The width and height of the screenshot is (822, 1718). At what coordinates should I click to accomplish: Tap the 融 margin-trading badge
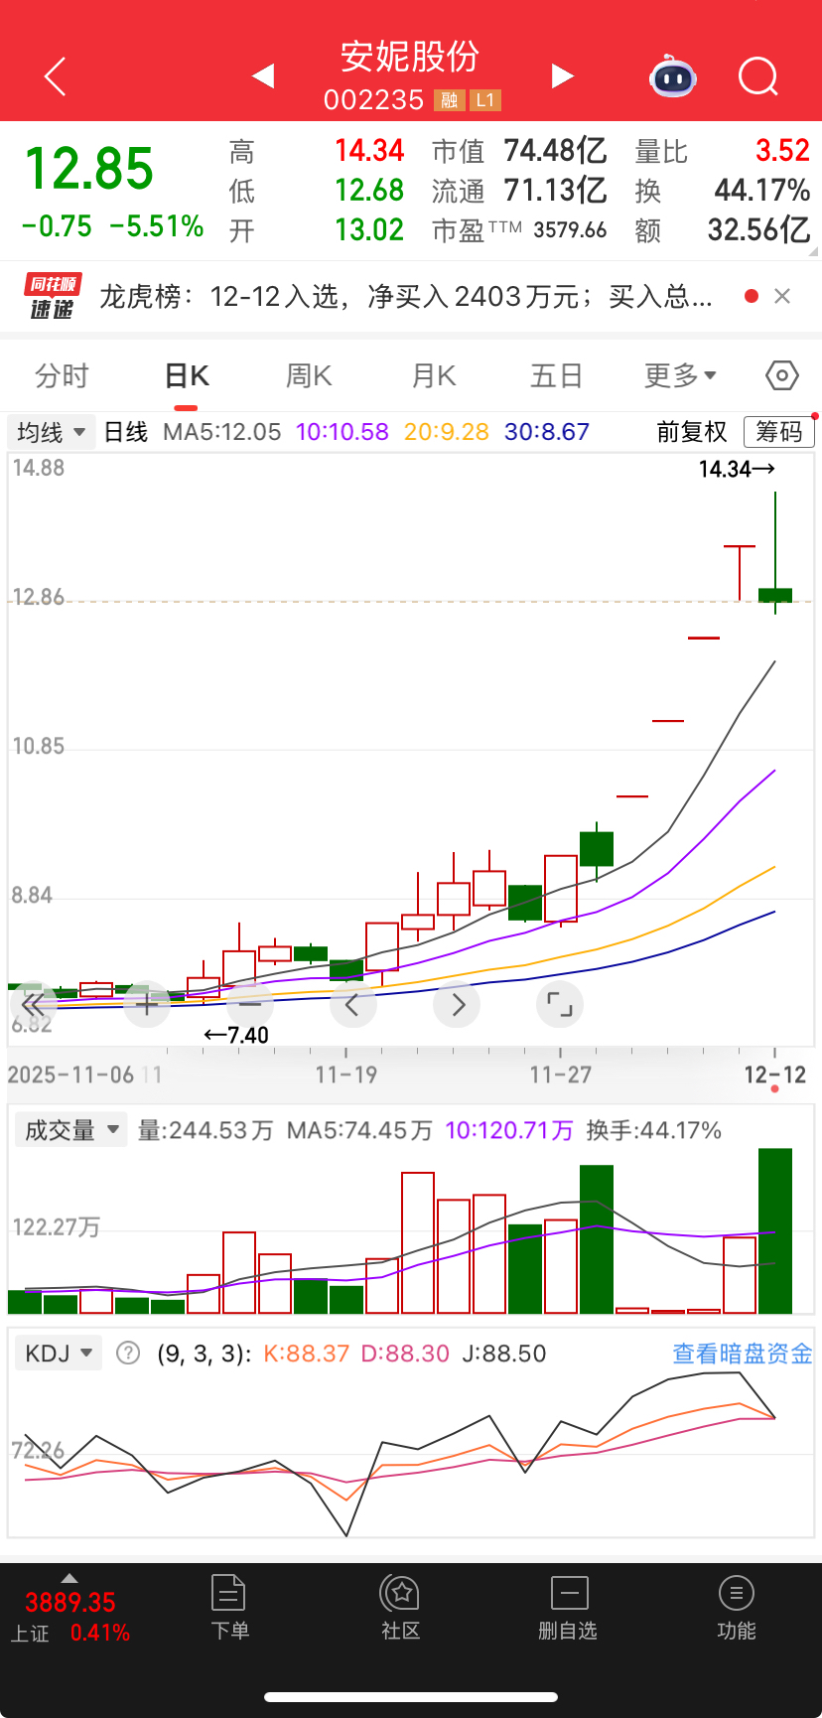click(x=450, y=100)
